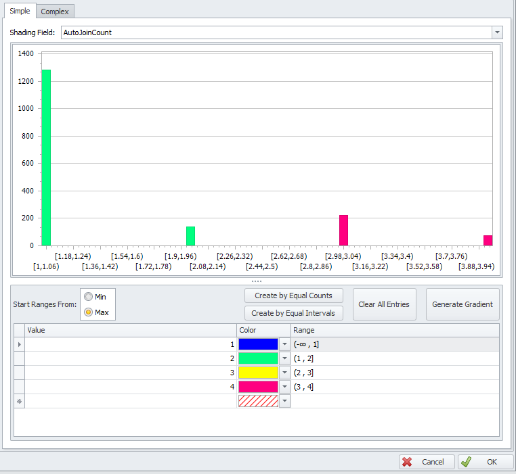Click the pink color swatch for value 4
Screen dimensions: 516x474
point(258,387)
